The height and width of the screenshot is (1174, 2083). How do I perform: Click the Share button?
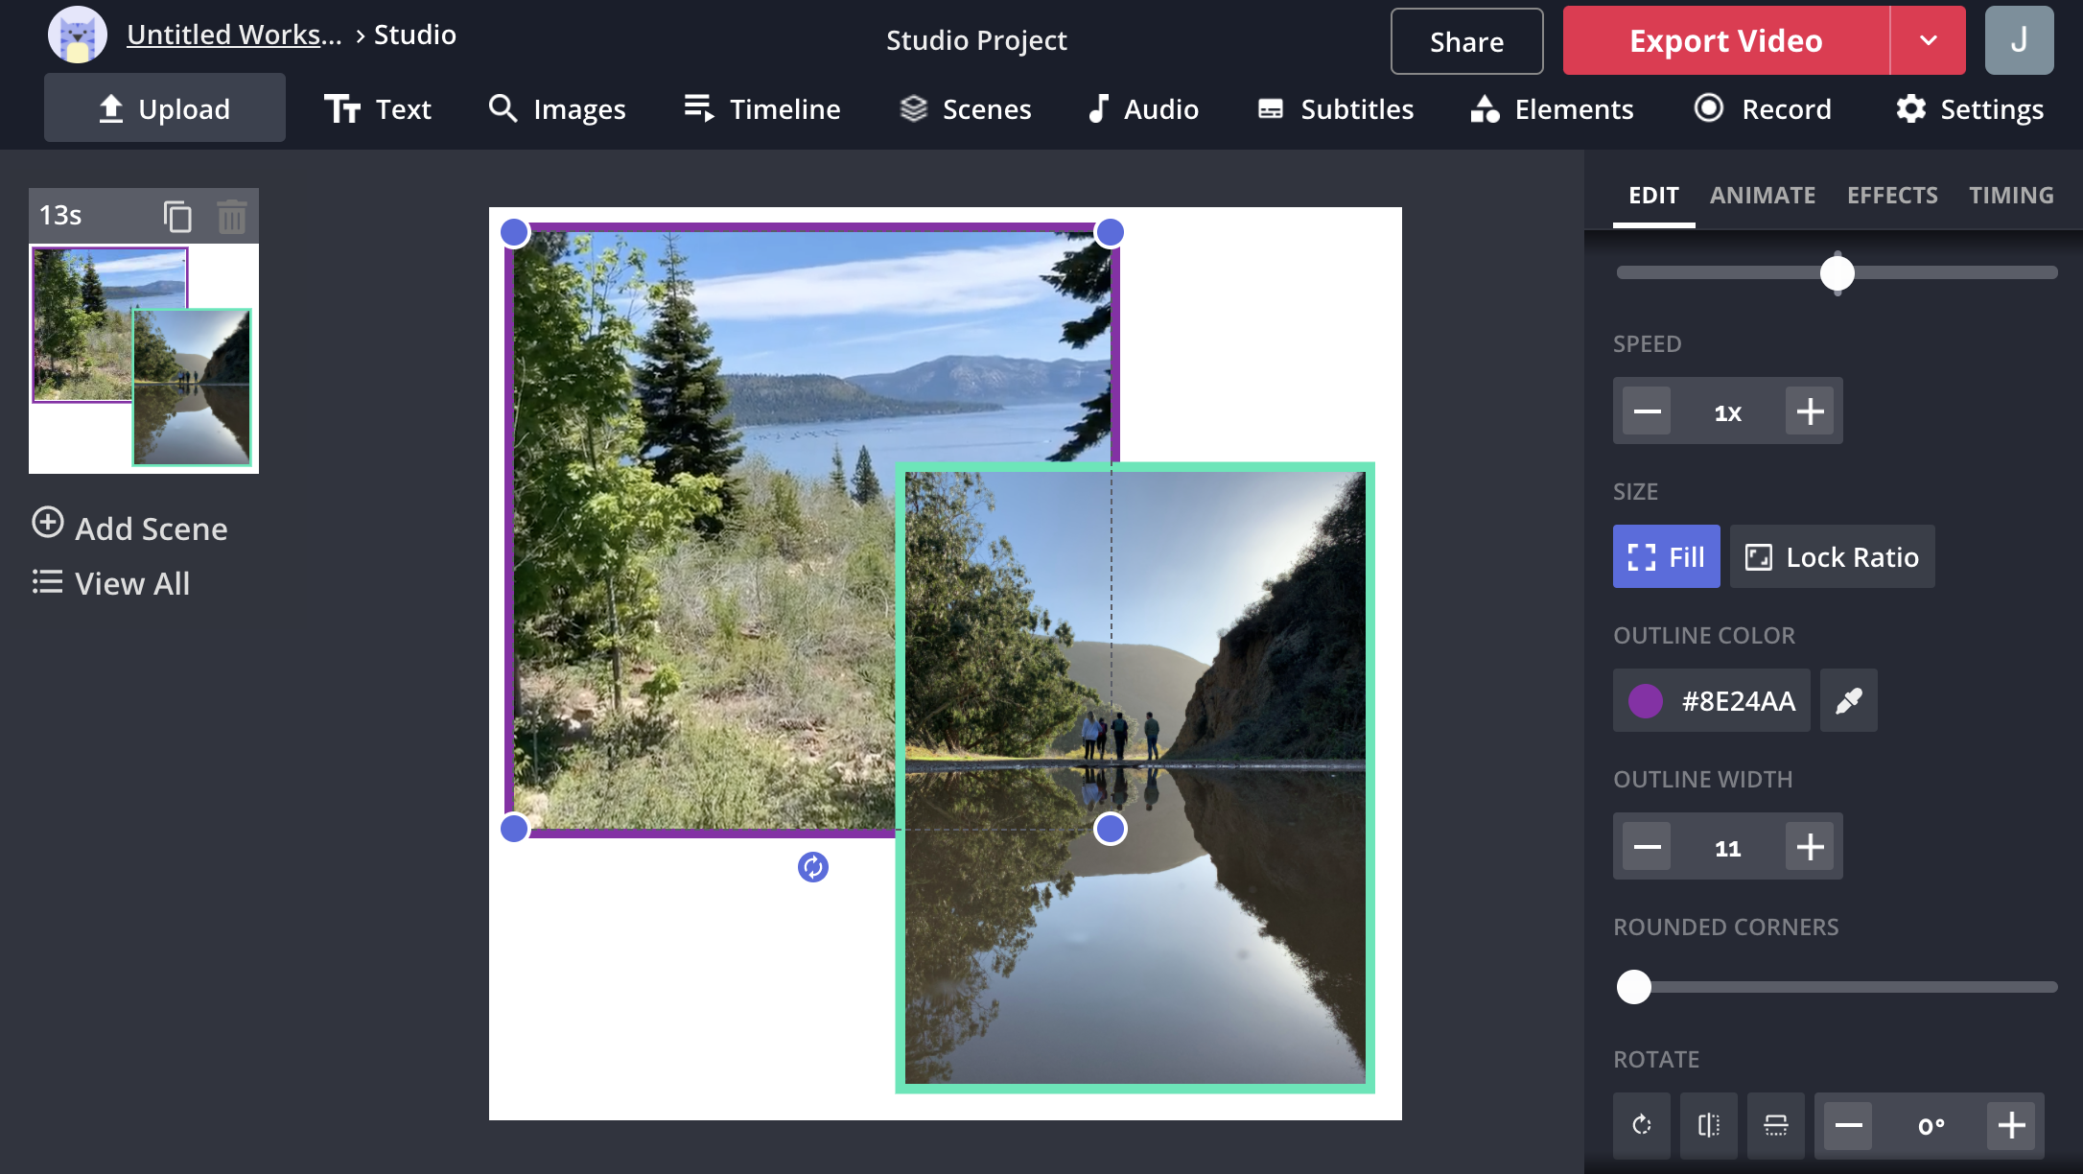tap(1466, 41)
